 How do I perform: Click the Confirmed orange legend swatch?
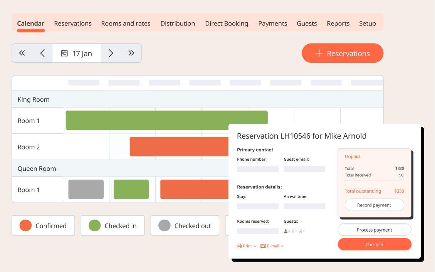[x=25, y=225]
